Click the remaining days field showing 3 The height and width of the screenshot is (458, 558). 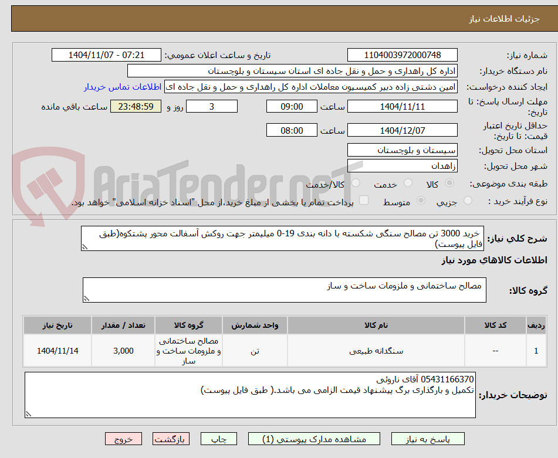point(212,106)
